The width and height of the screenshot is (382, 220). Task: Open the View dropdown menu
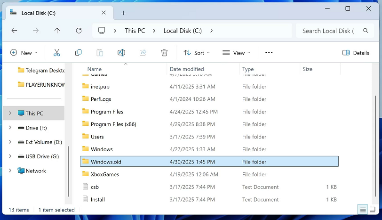coord(236,53)
